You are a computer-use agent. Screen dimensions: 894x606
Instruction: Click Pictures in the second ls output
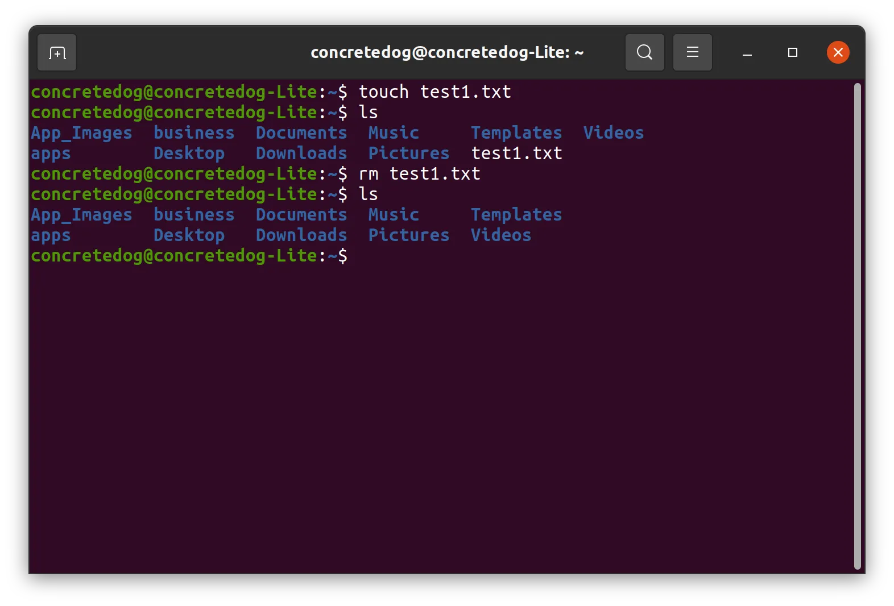click(x=409, y=235)
